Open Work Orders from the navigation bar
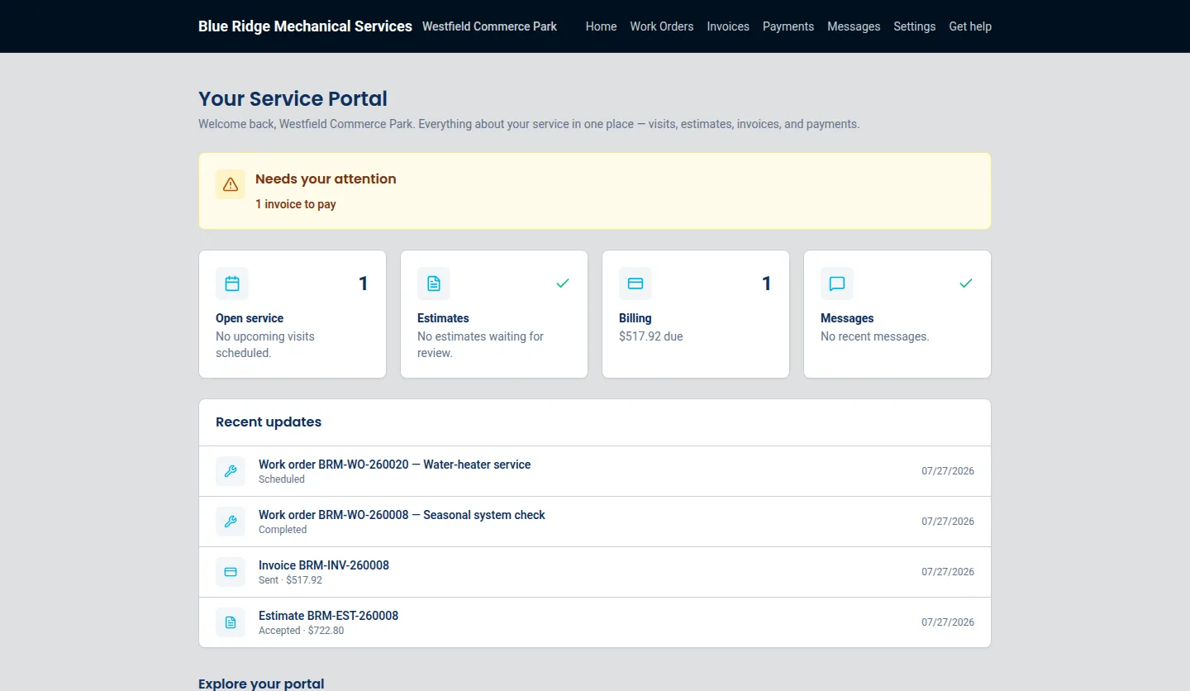Image resolution: width=1190 pixels, height=691 pixels. click(662, 26)
